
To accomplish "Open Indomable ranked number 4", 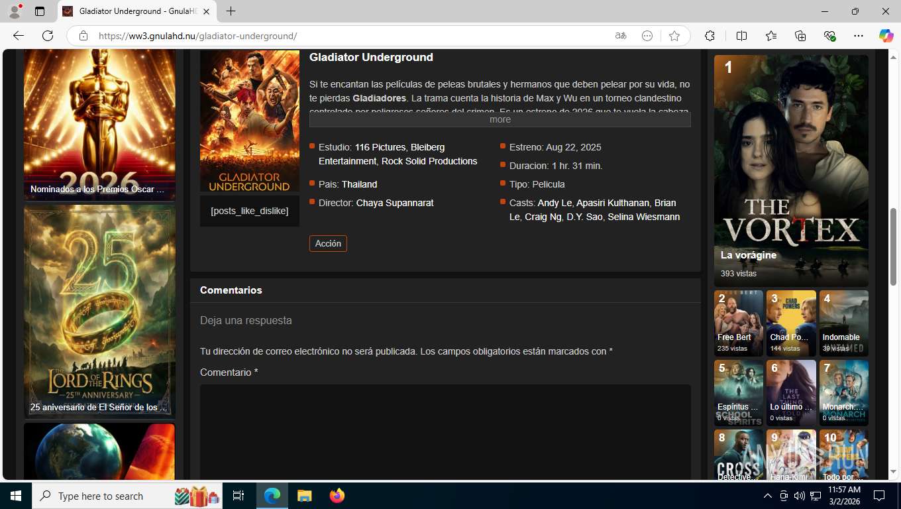I will [x=844, y=323].
